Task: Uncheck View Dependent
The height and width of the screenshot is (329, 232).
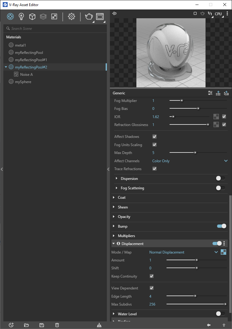Action: pos(152,288)
